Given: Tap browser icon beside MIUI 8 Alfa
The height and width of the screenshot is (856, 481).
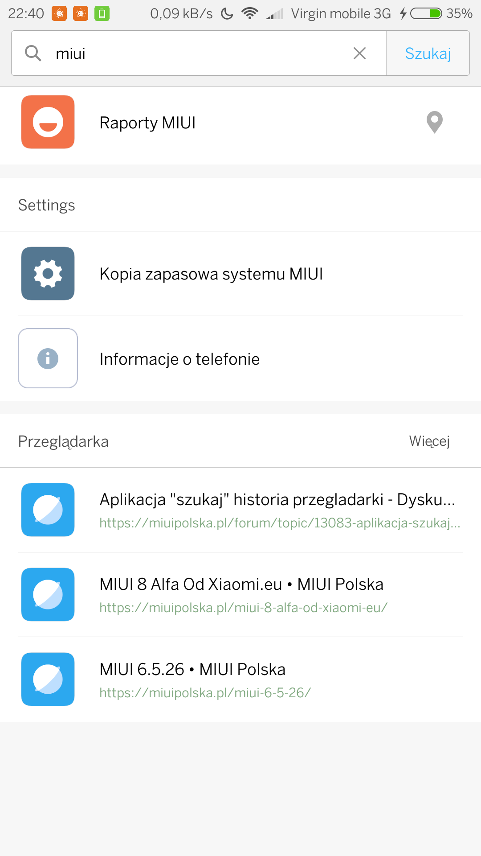Looking at the screenshot, I should pyautogui.click(x=48, y=595).
